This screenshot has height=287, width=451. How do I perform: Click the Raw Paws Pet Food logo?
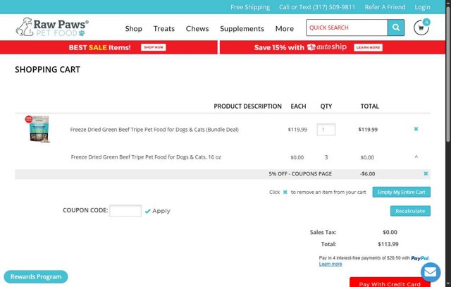[52, 27]
